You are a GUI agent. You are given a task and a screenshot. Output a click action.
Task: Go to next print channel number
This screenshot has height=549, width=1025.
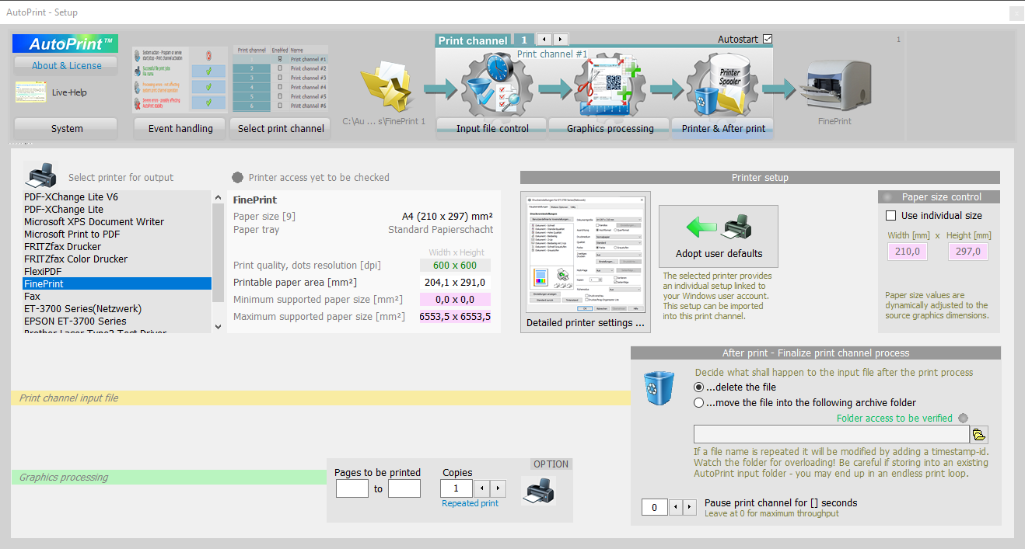tap(560, 40)
